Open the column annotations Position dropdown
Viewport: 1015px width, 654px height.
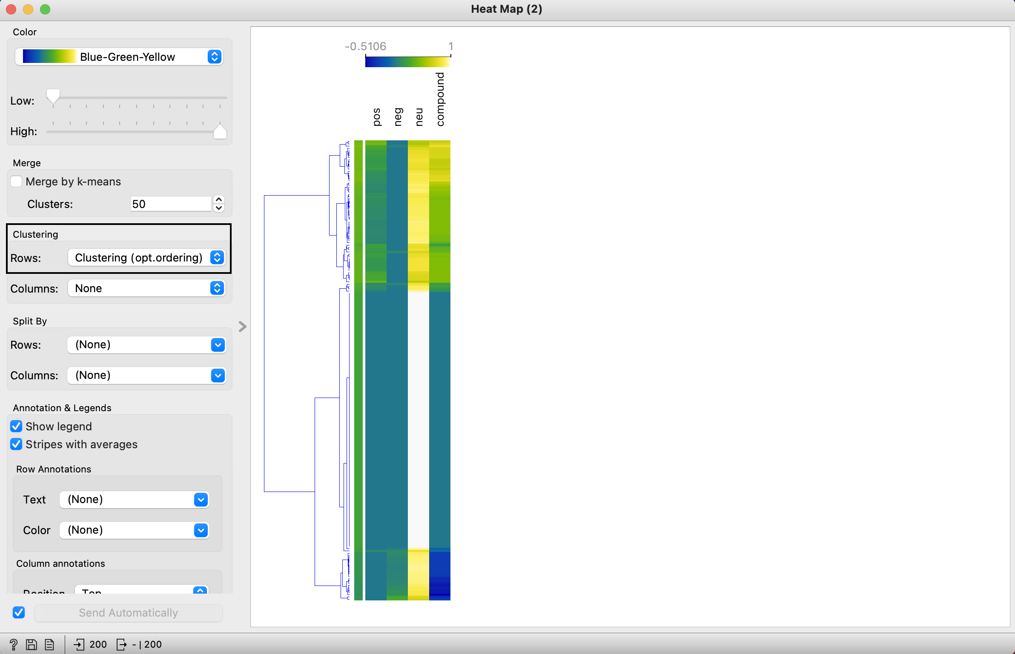pyautogui.click(x=141, y=590)
